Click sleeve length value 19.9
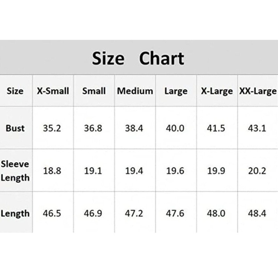This screenshot has width=278, height=278. pyautogui.click(x=216, y=171)
